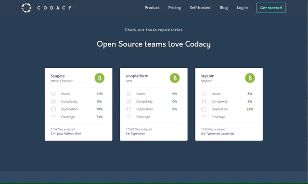Click the Coverage umbrella icon in unoplatform card
This screenshot has height=184, width=308.
pos(128,117)
